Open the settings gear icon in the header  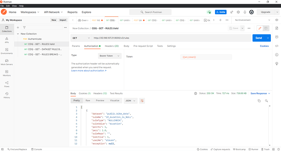coord(238,12)
